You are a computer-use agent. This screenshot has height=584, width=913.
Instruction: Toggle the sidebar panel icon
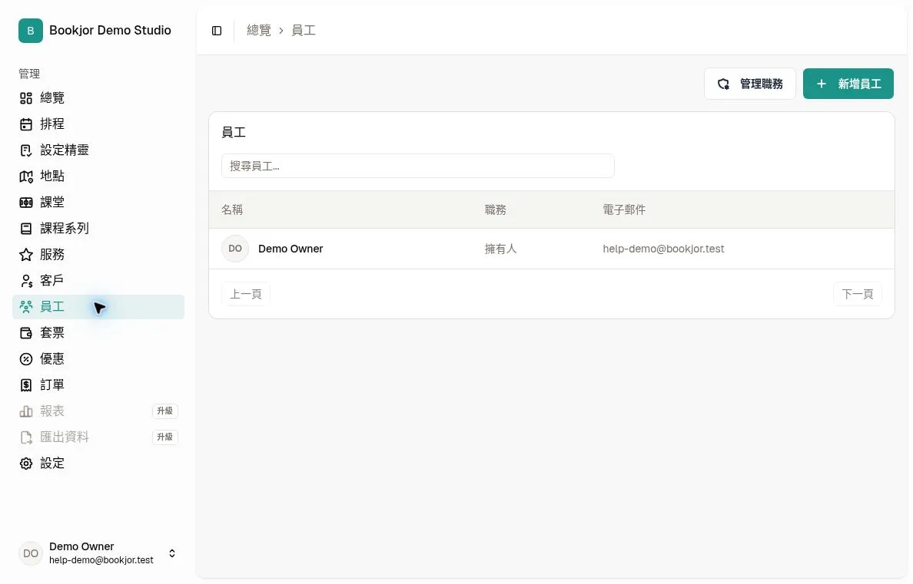pos(217,31)
